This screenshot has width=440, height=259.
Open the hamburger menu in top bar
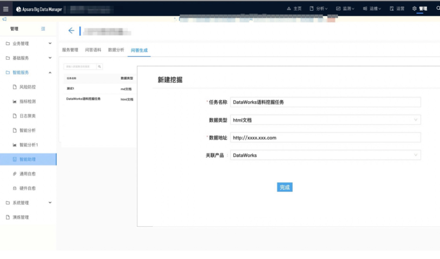6,9
